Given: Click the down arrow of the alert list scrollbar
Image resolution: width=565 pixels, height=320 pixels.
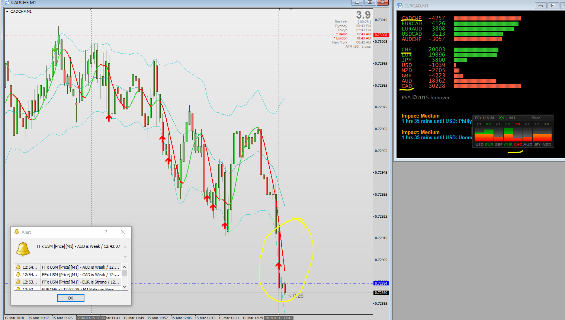Looking at the screenshot, I should tap(125, 287).
